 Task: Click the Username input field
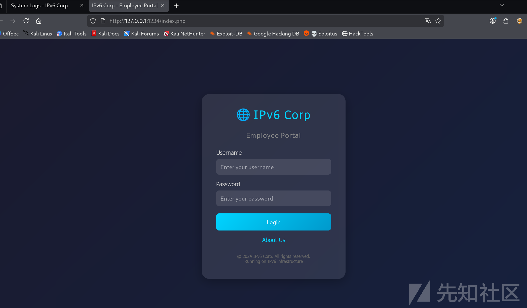(x=274, y=167)
